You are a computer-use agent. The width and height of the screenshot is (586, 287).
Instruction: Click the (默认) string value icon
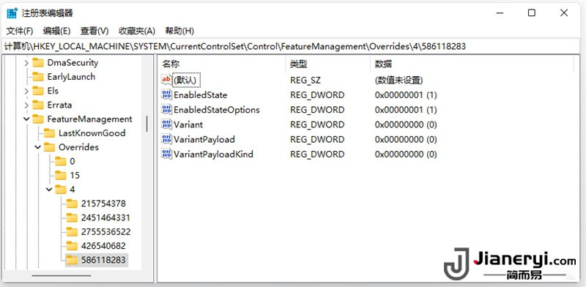pos(166,80)
